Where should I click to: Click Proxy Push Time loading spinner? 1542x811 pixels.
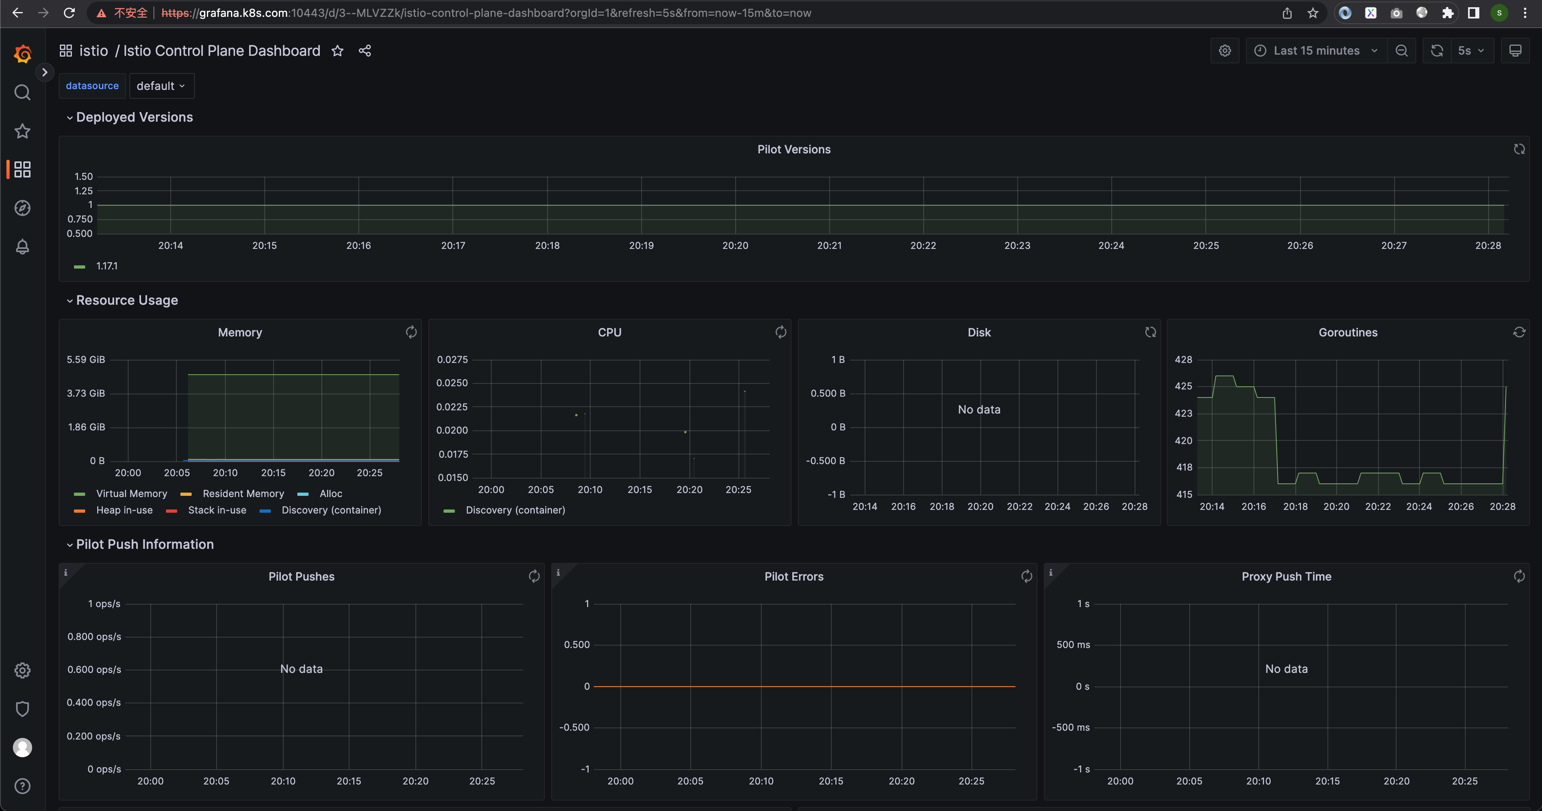1519,576
